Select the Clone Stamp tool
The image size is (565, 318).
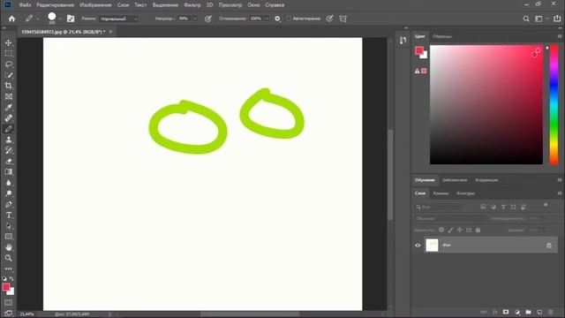pyautogui.click(x=9, y=140)
